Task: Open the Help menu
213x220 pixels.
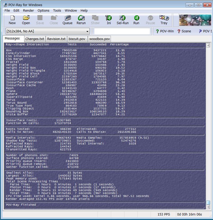Action: 84,11
